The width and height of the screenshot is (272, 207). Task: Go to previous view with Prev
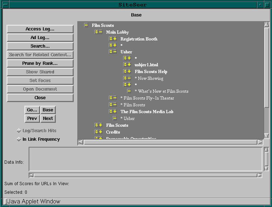pos(32,119)
